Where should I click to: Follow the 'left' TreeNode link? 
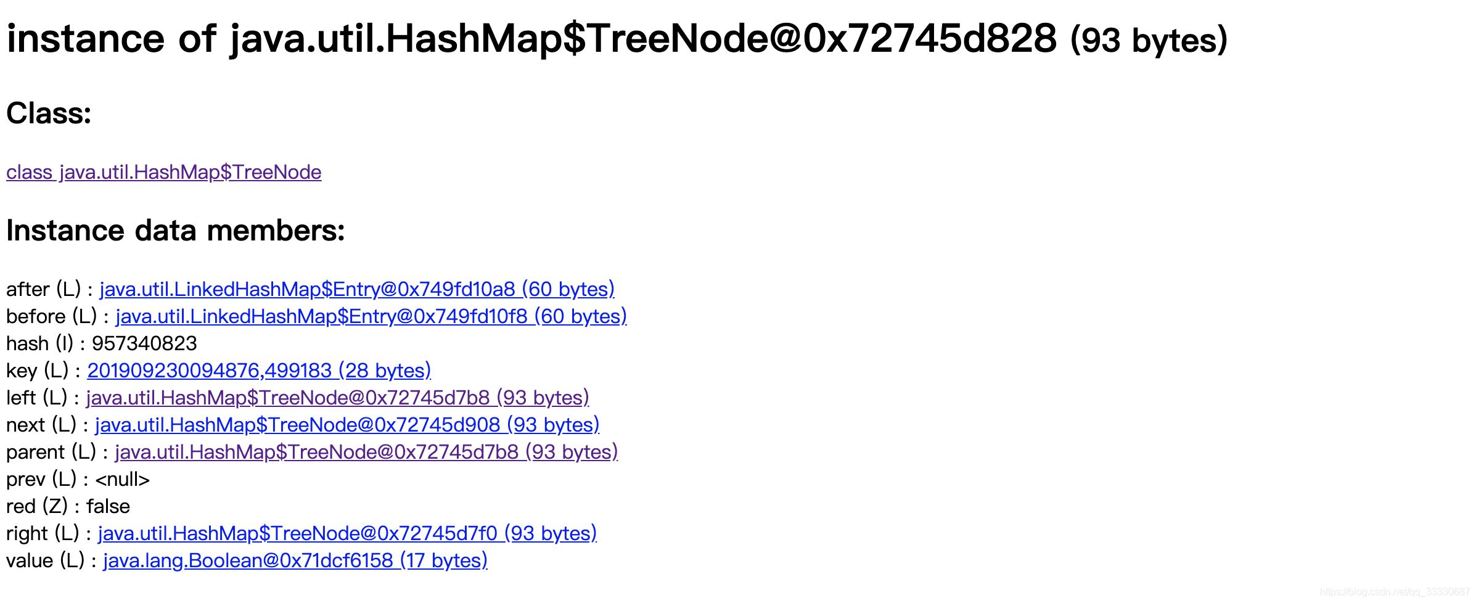[337, 398]
